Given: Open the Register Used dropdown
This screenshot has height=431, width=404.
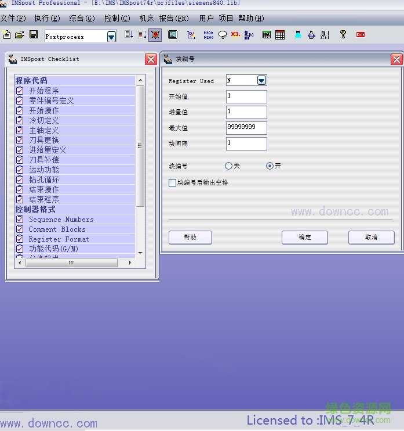Looking at the screenshot, I should click(261, 80).
